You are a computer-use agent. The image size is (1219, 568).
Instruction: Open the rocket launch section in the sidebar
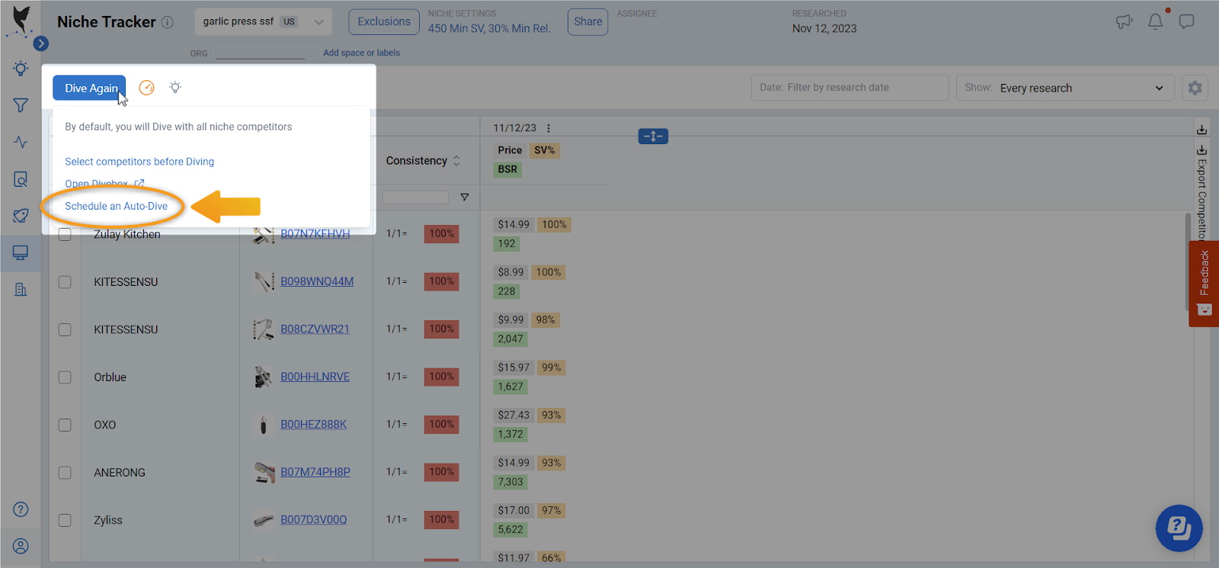pos(21,216)
